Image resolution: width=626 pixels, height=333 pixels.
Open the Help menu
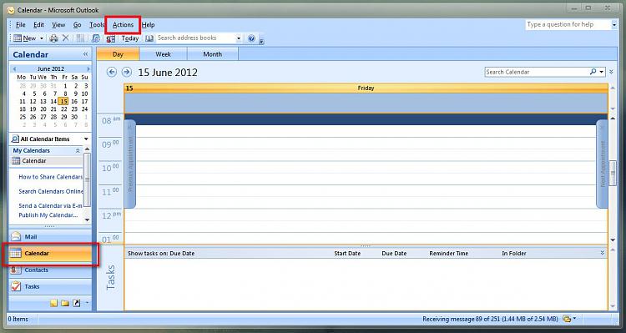coord(148,25)
